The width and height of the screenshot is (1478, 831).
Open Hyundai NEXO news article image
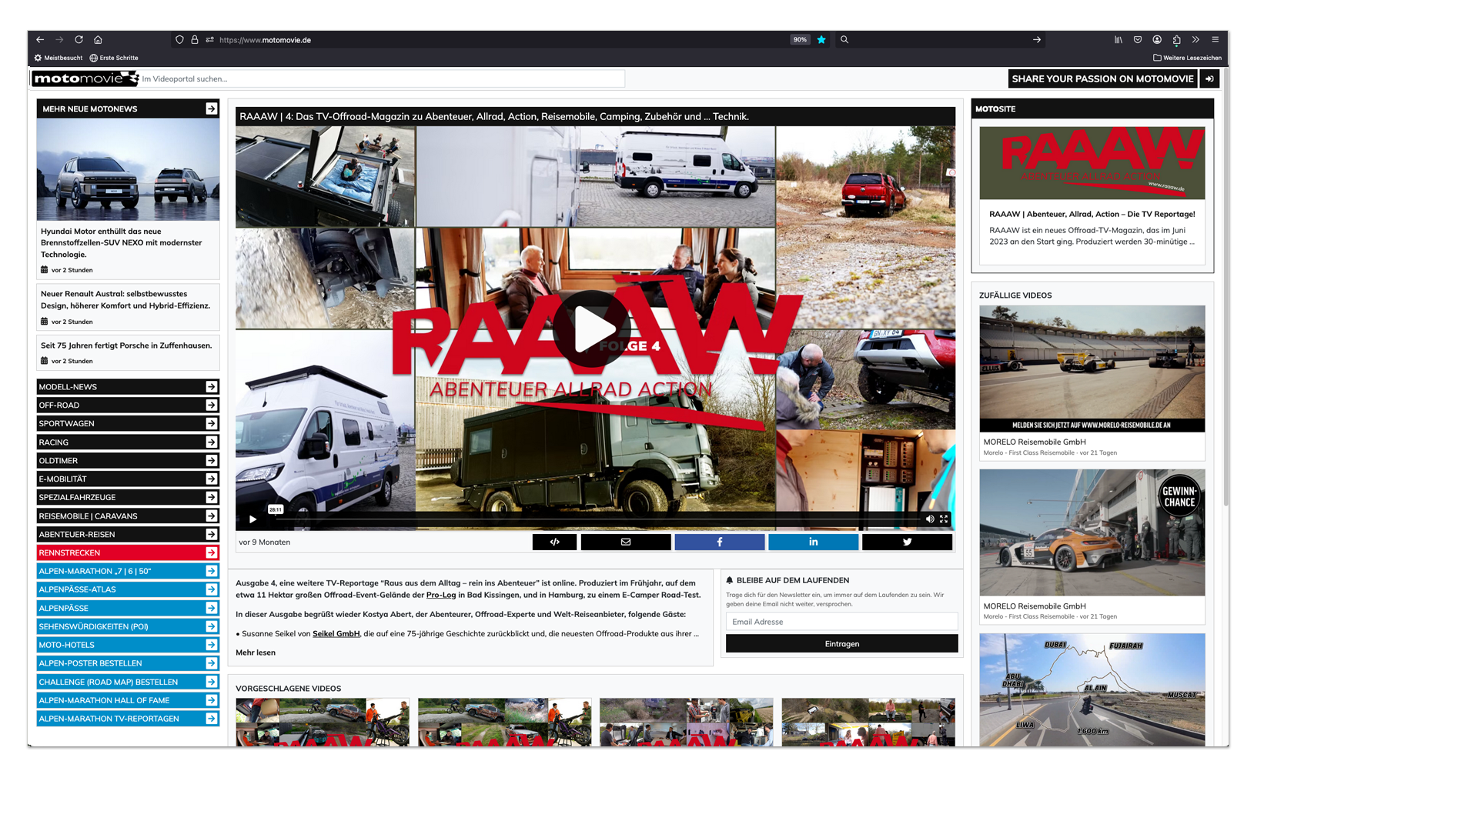[128, 170]
